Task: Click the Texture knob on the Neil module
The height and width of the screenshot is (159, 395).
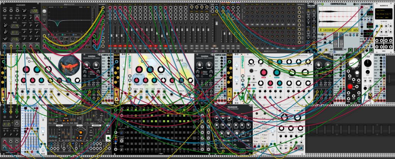Action: click(41, 80)
